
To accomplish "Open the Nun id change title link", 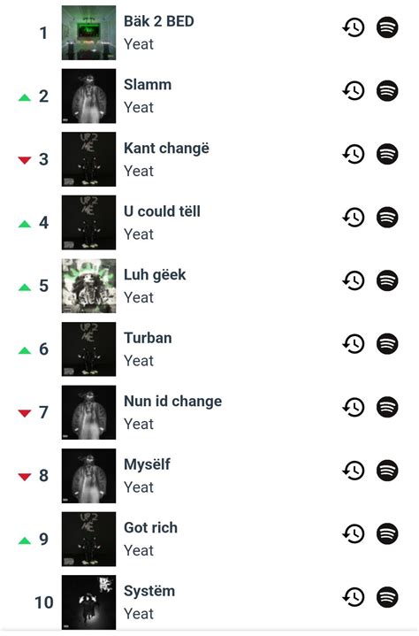I will 172,402.
